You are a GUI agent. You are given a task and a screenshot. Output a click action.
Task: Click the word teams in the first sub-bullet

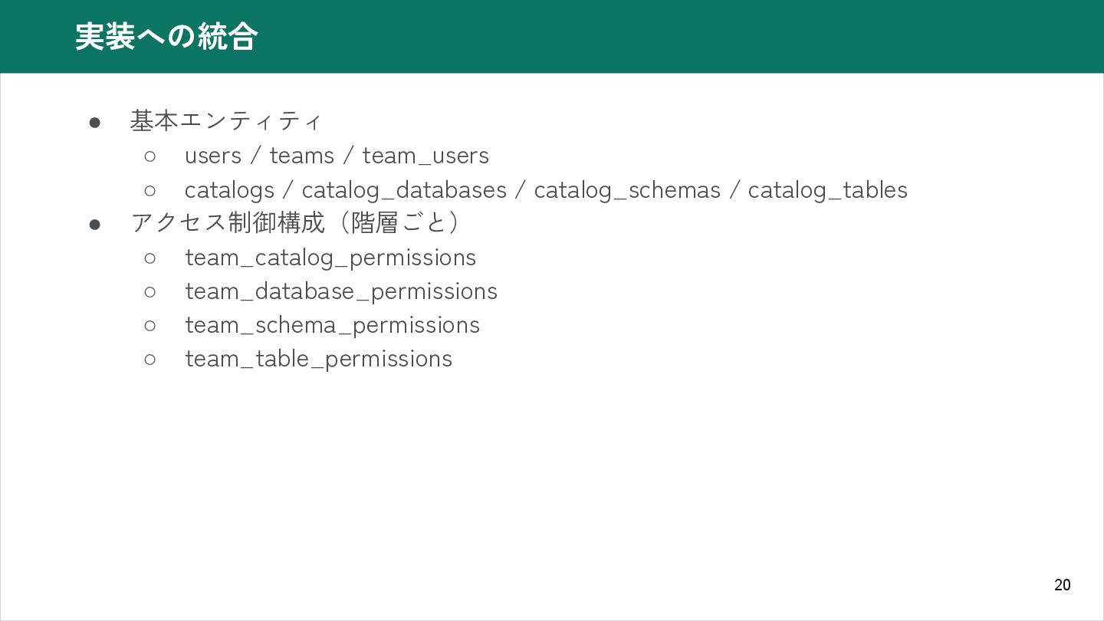tap(302, 156)
